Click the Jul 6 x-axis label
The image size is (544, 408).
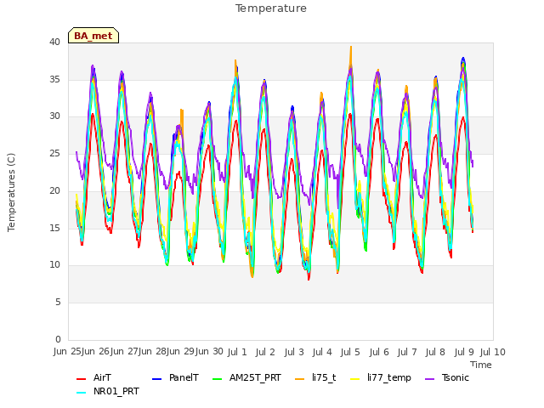click(x=379, y=352)
